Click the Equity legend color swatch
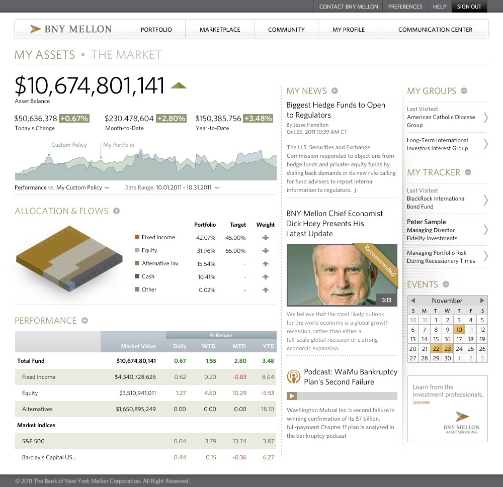Image resolution: width=503 pixels, height=487 pixels. tap(137, 250)
